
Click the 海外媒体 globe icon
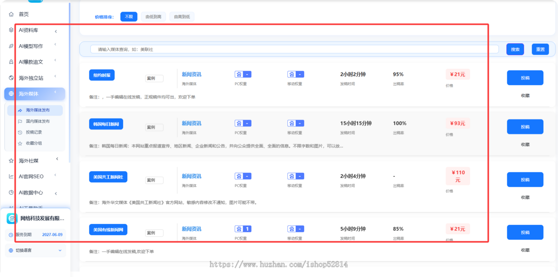point(11,93)
